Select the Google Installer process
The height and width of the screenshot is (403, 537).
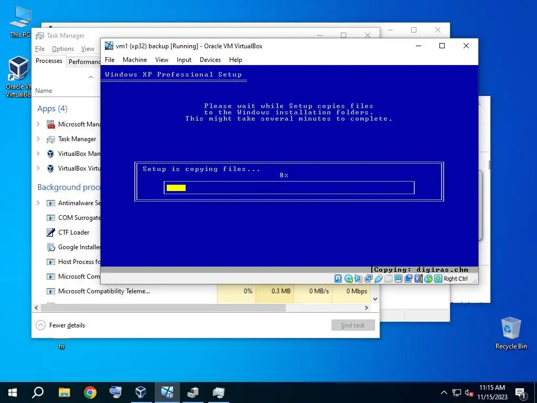tap(73, 247)
